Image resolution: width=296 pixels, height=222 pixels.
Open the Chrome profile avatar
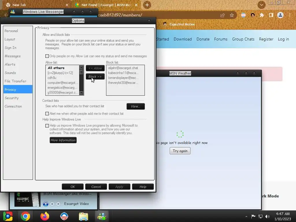tap(280, 15)
